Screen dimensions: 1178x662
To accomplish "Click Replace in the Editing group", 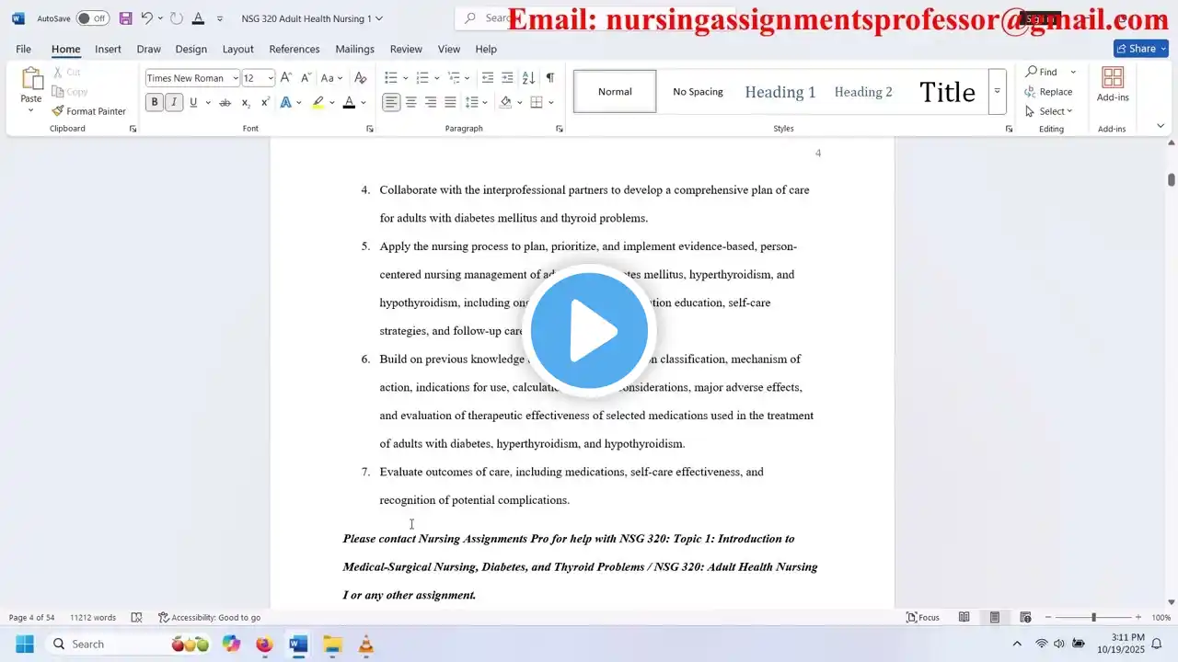I will [1048, 92].
